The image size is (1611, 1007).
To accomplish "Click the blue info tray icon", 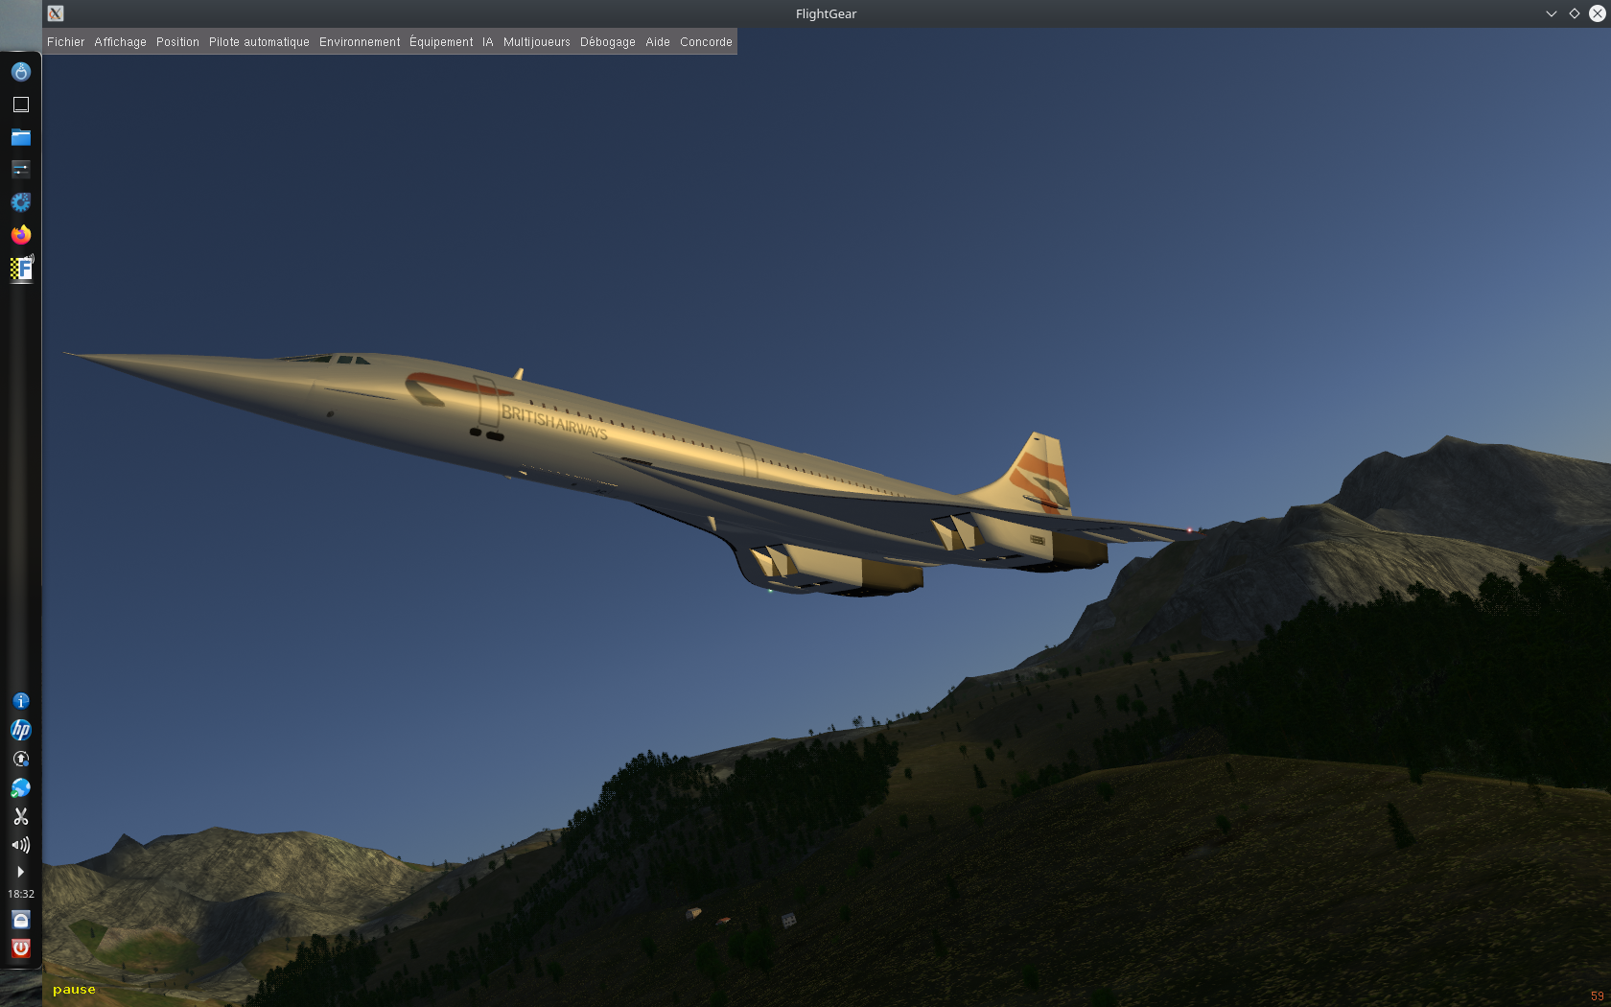I will click(21, 701).
